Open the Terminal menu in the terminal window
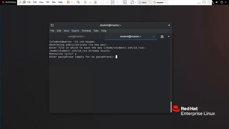Image resolution: width=229 pixels, height=129 pixels. [86, 31]
